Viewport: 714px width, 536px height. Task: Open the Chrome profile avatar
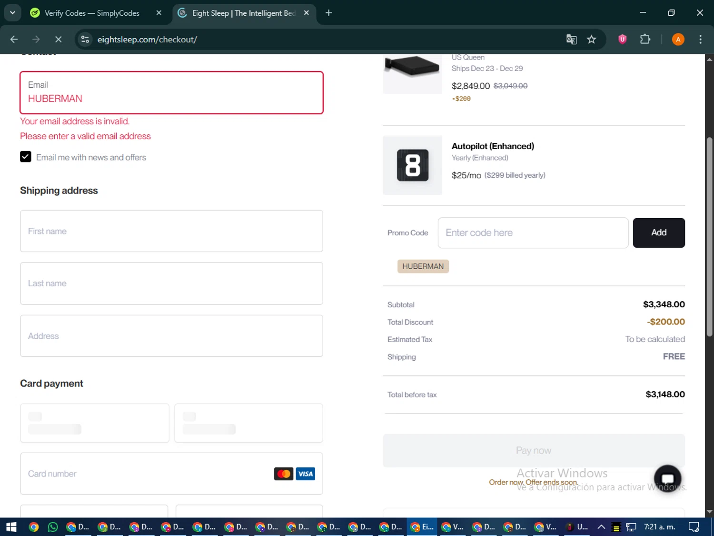click(x=678, y=40)
